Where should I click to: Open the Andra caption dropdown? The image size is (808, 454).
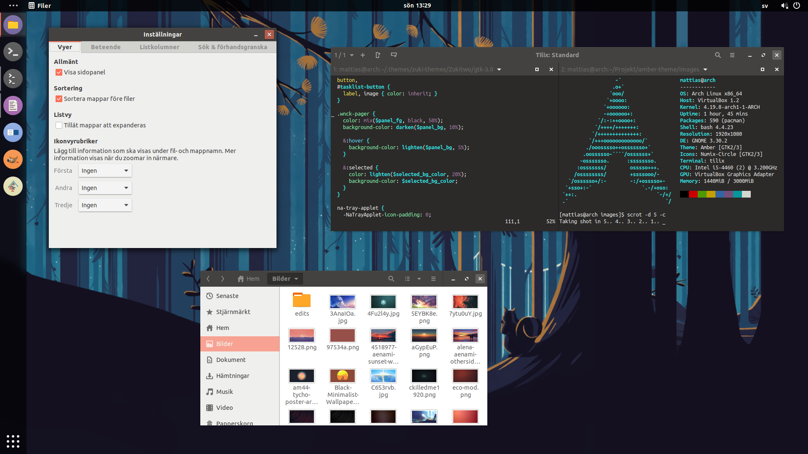click(105, 188)
